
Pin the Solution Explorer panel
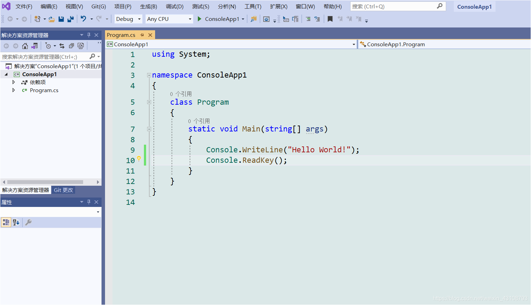89,35
